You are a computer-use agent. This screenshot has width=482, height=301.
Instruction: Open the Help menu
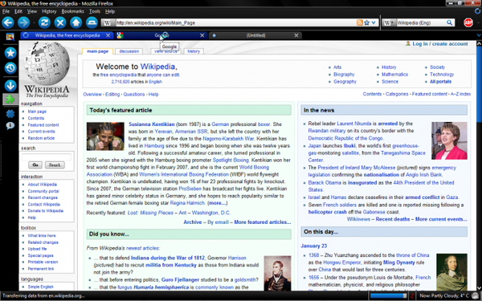tap(110, 11)
